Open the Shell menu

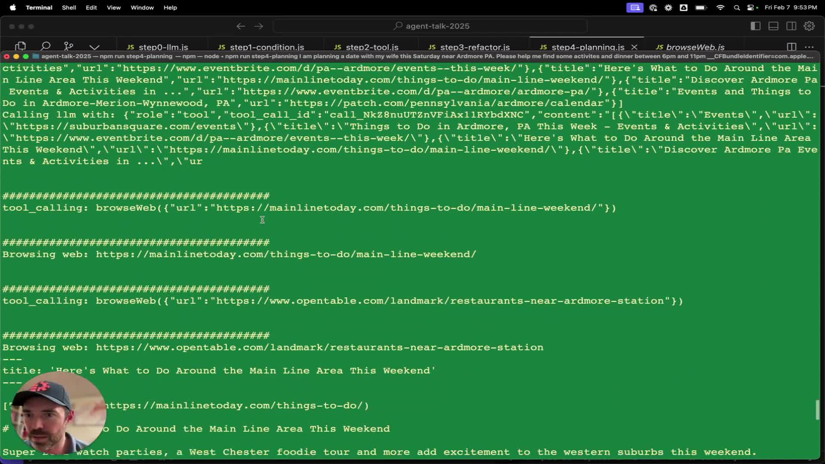pos(69,7)
